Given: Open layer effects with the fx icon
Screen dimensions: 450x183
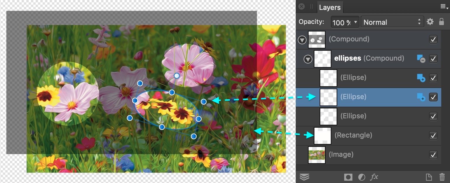Looking at the screenshot, I should pos(374,177).
